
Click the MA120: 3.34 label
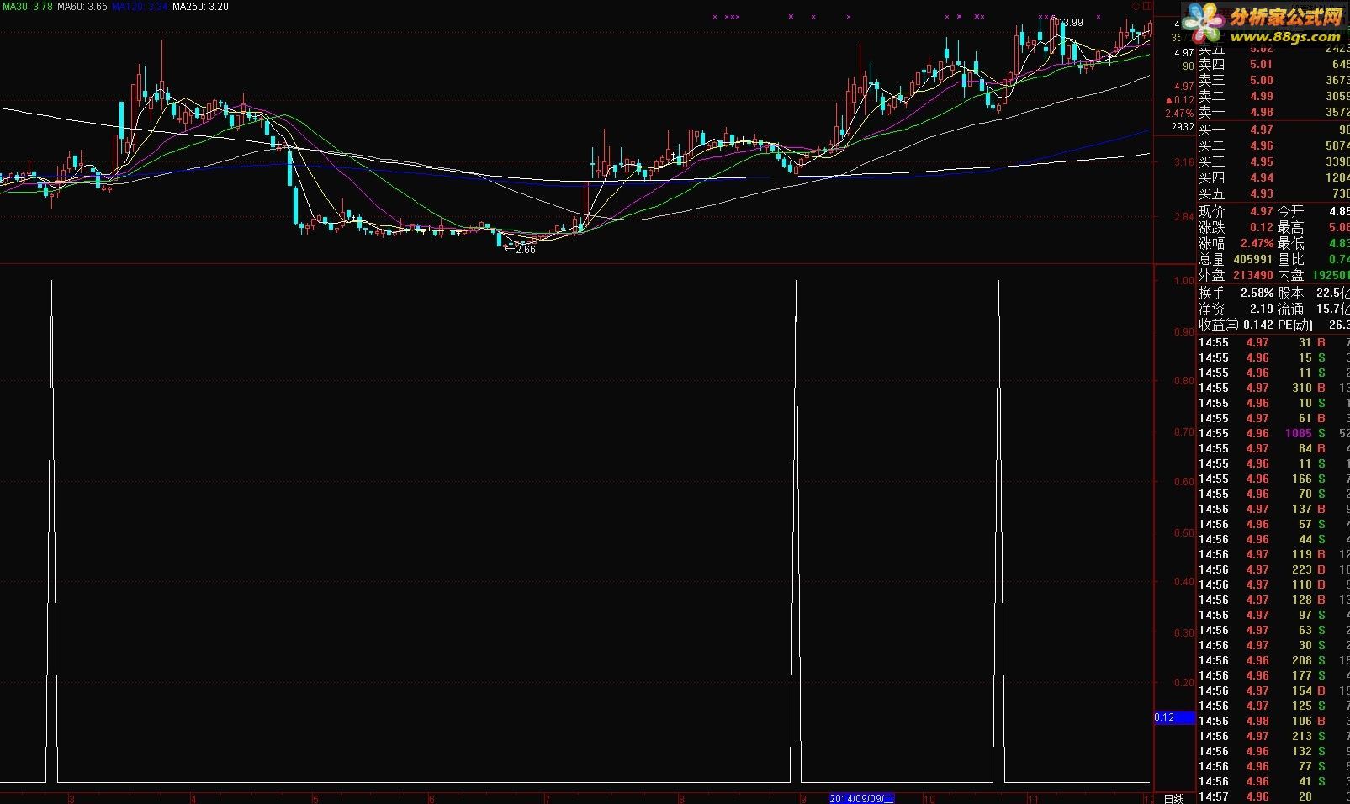click(140, 6)
